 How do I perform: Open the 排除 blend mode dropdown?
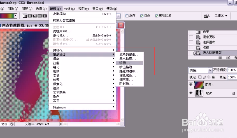[x=210, y=70]
